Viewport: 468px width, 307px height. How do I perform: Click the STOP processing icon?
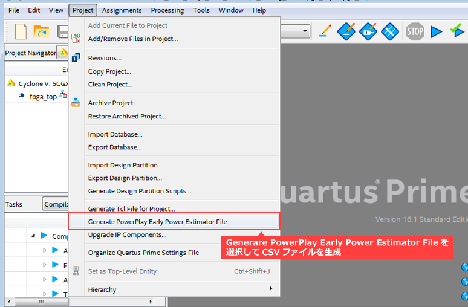pos(415,31)
